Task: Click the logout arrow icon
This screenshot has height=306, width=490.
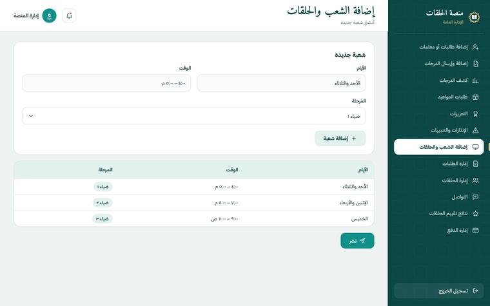Action: [x=475, y=291]
